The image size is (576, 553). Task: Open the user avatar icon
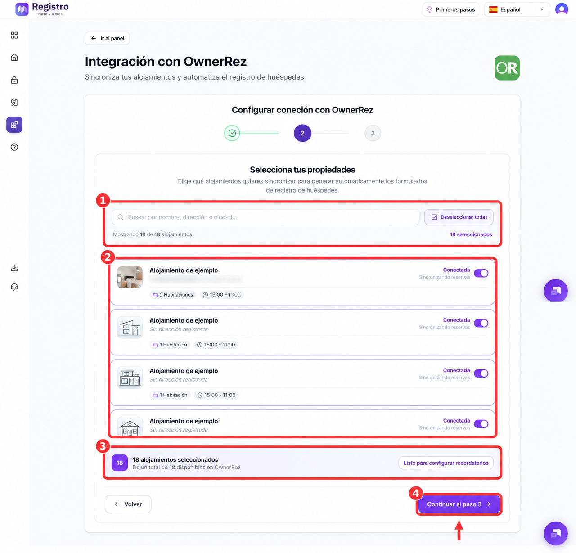point(562,9)
